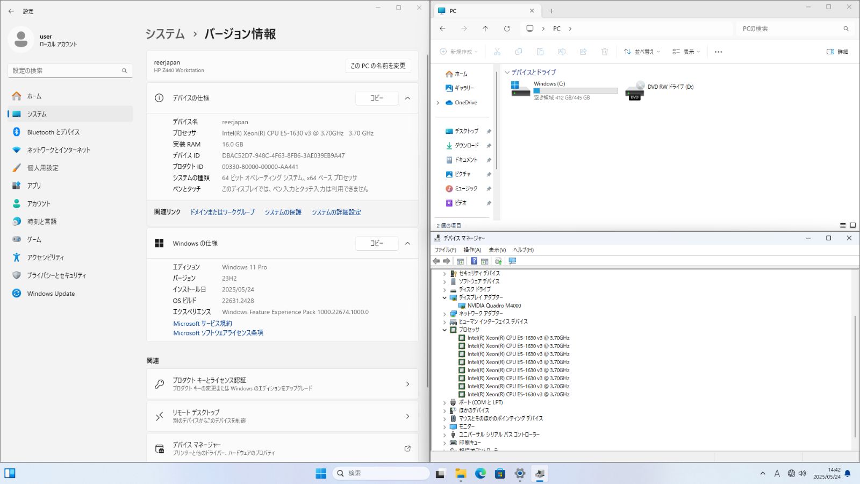Copy device specifications
This screenshot has height=484, width=860.
tap(377, 98)
